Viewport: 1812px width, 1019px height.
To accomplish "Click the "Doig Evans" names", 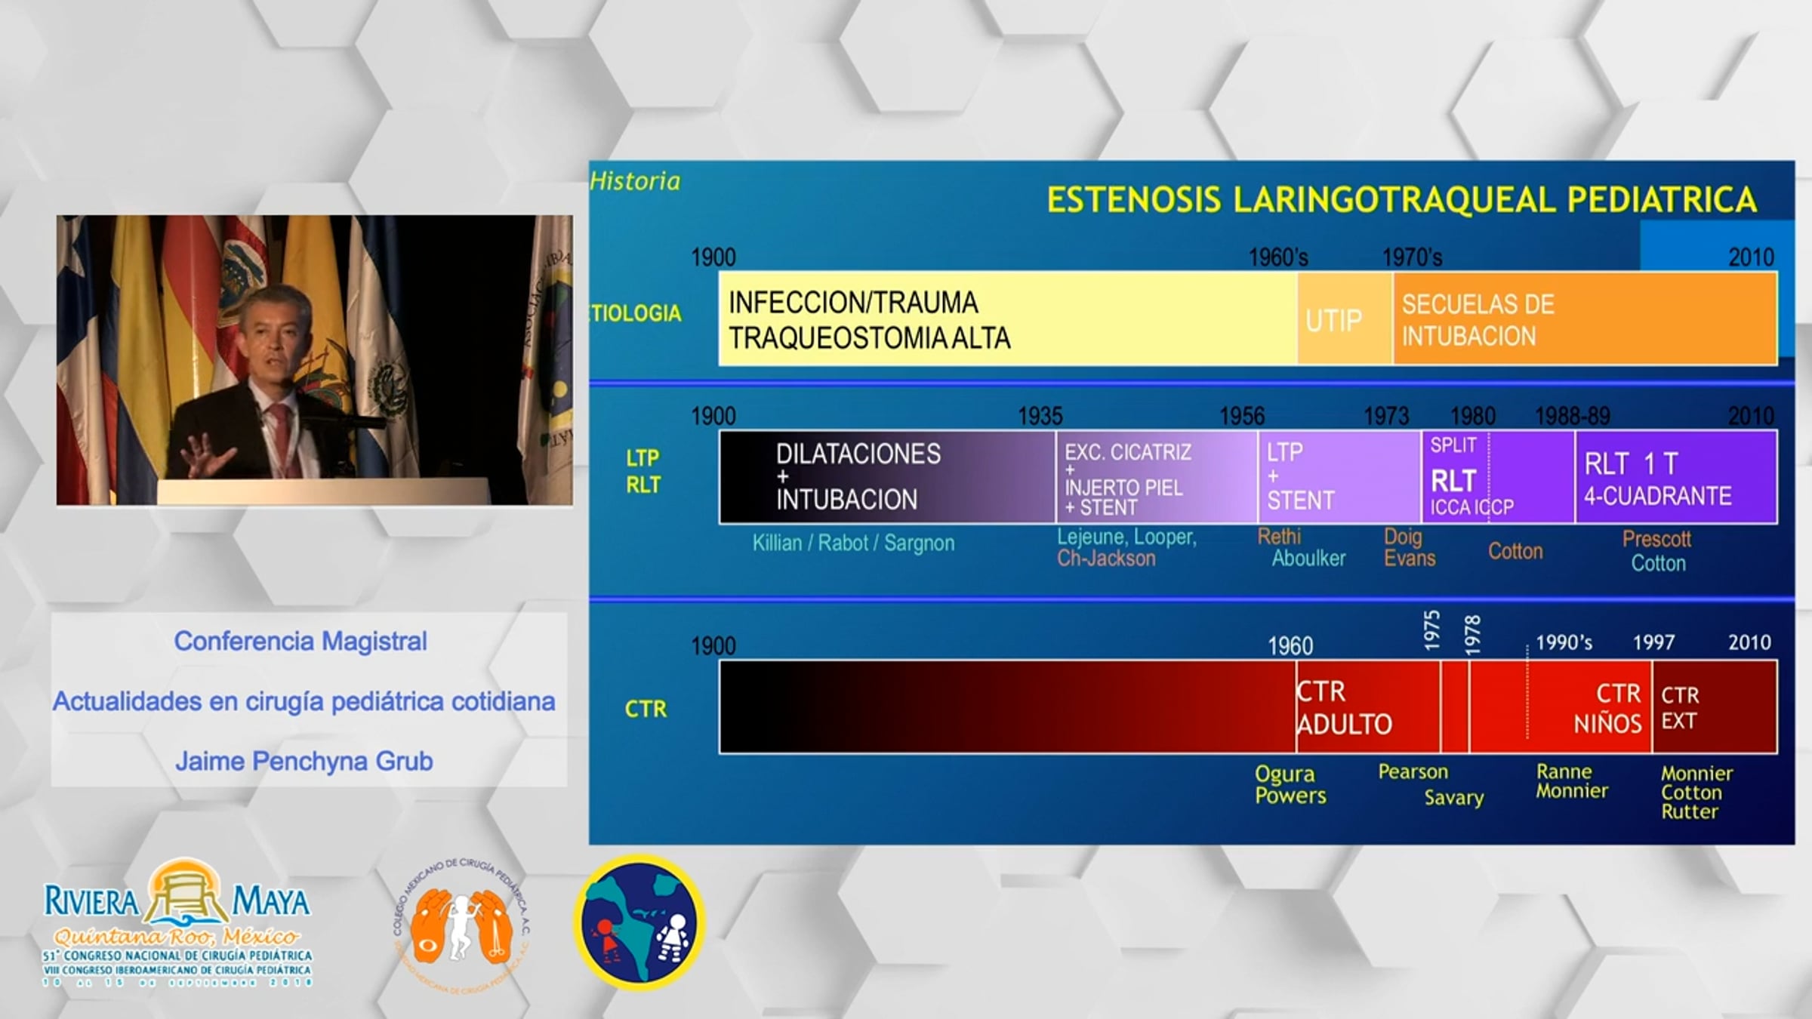I will coord(1410,548).
